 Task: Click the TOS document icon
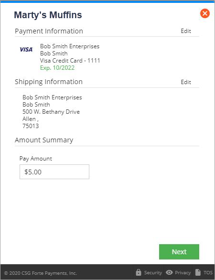(x=198, y=272)
